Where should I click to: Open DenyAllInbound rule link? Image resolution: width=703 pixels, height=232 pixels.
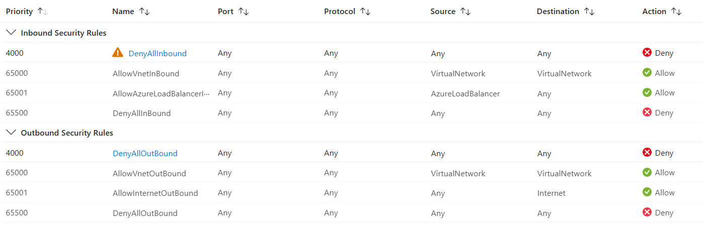click(x=158, y=53)
